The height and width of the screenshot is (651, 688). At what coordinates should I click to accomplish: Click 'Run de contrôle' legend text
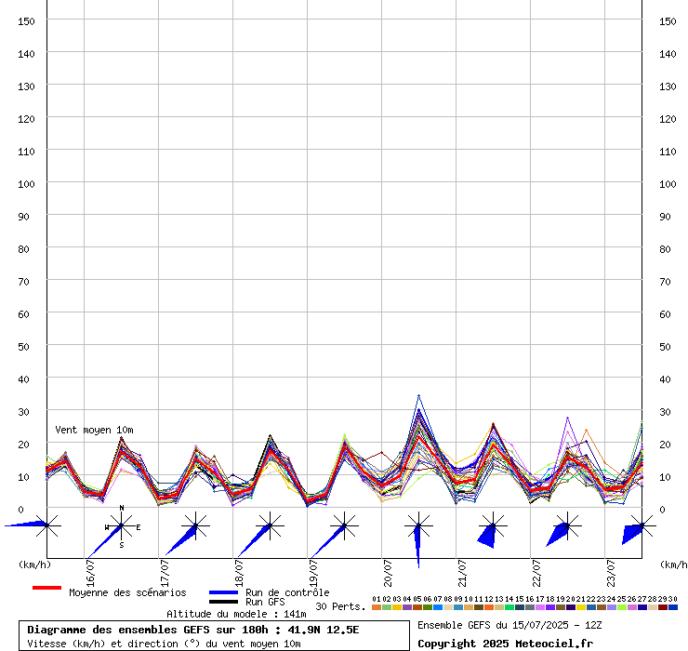287,592
